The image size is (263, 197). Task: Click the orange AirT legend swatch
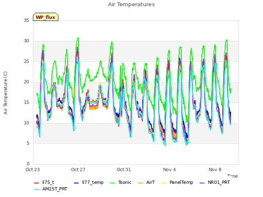140,183
